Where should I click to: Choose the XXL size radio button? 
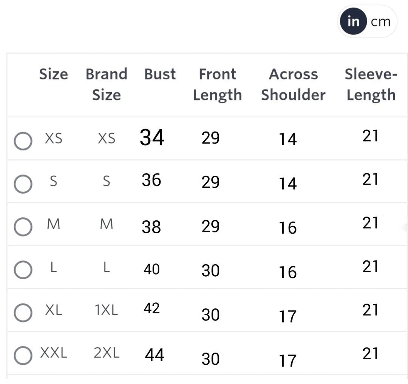pyautogui.click(x=23, y=356)
